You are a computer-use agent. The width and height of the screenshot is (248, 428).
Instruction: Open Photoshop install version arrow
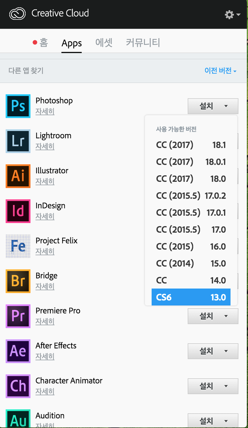coord(226,106)
